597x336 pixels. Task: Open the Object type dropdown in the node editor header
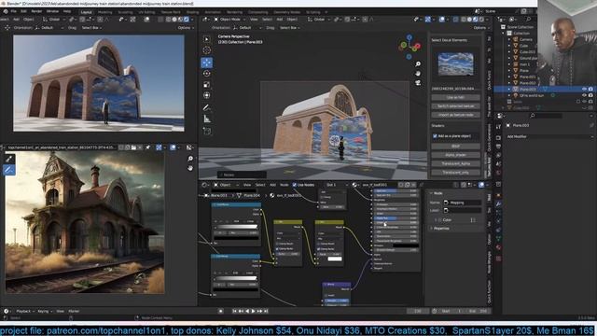[226, 185]
